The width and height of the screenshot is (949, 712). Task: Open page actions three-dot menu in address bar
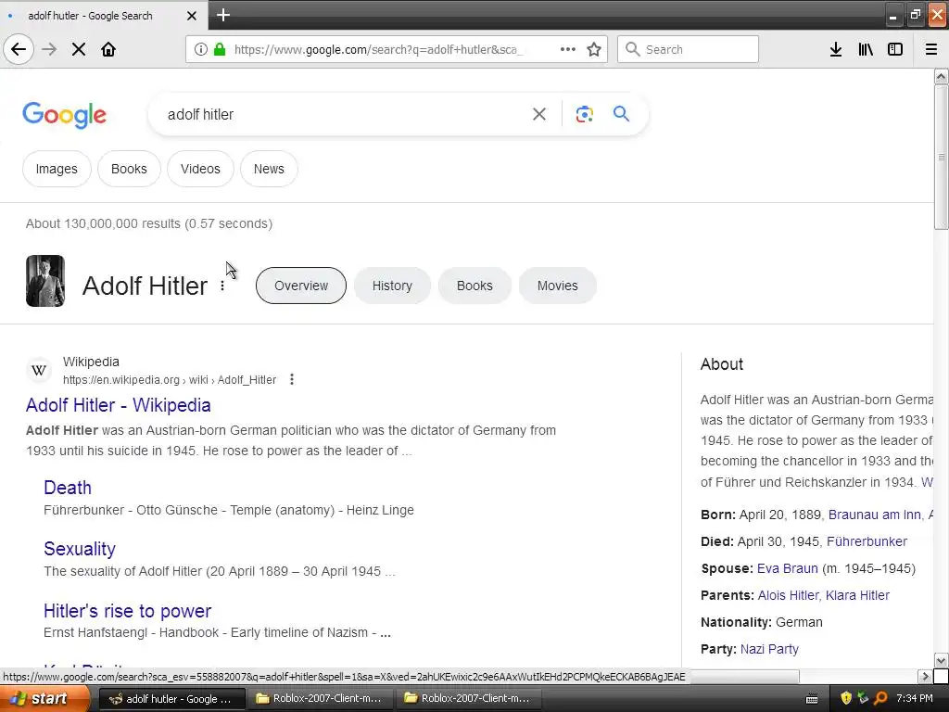click(x=568, y=49)
